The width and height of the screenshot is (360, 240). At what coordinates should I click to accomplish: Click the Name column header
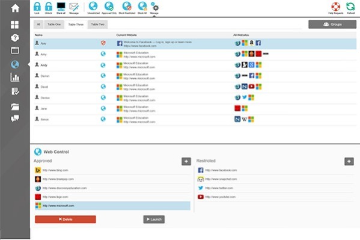tap(38, 35)
